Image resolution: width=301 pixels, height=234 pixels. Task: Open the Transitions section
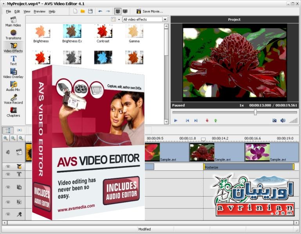[13, 35]
